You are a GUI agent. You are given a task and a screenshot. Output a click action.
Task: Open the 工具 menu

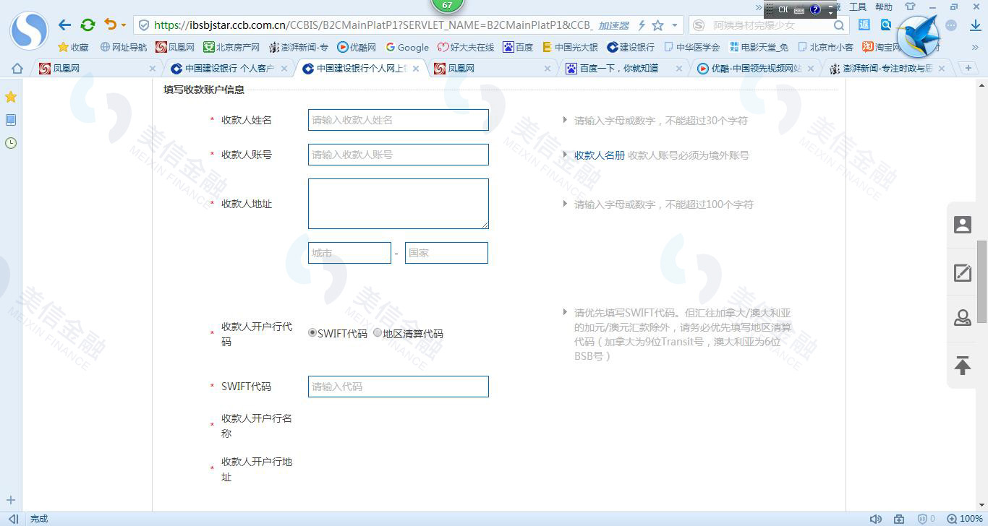858,7
